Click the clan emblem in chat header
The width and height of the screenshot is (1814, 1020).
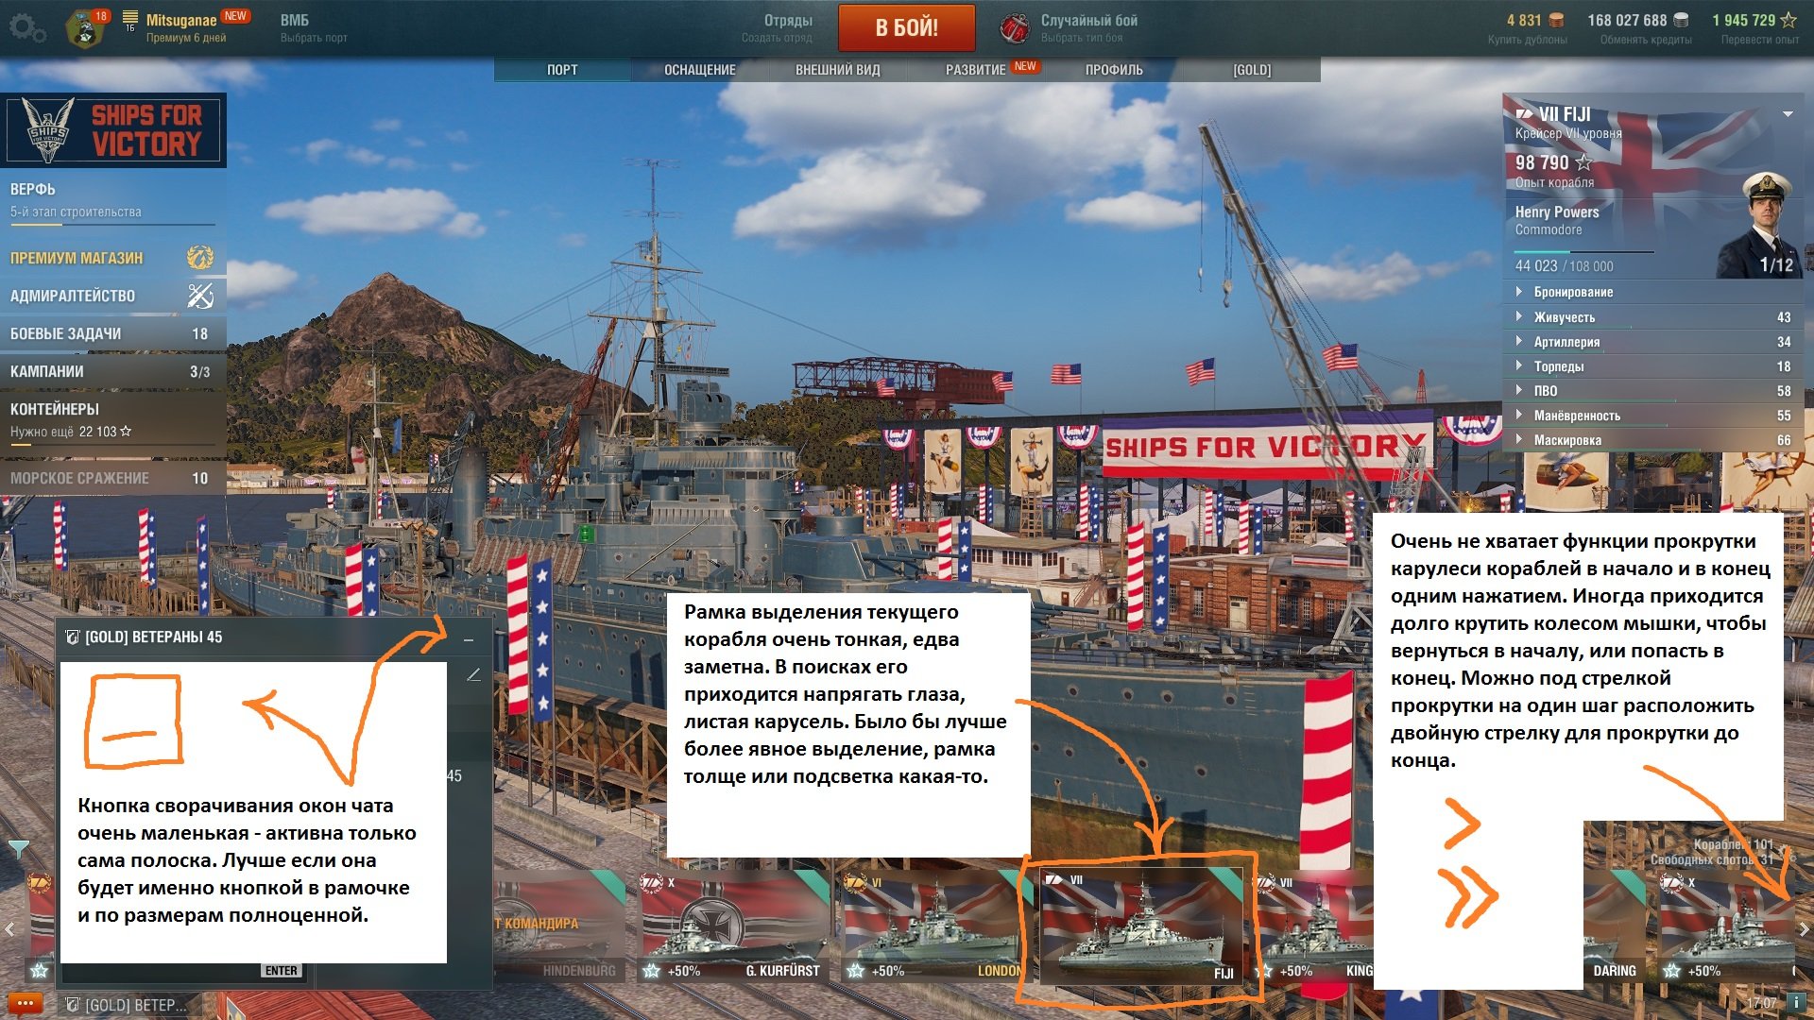click(72, 637)
